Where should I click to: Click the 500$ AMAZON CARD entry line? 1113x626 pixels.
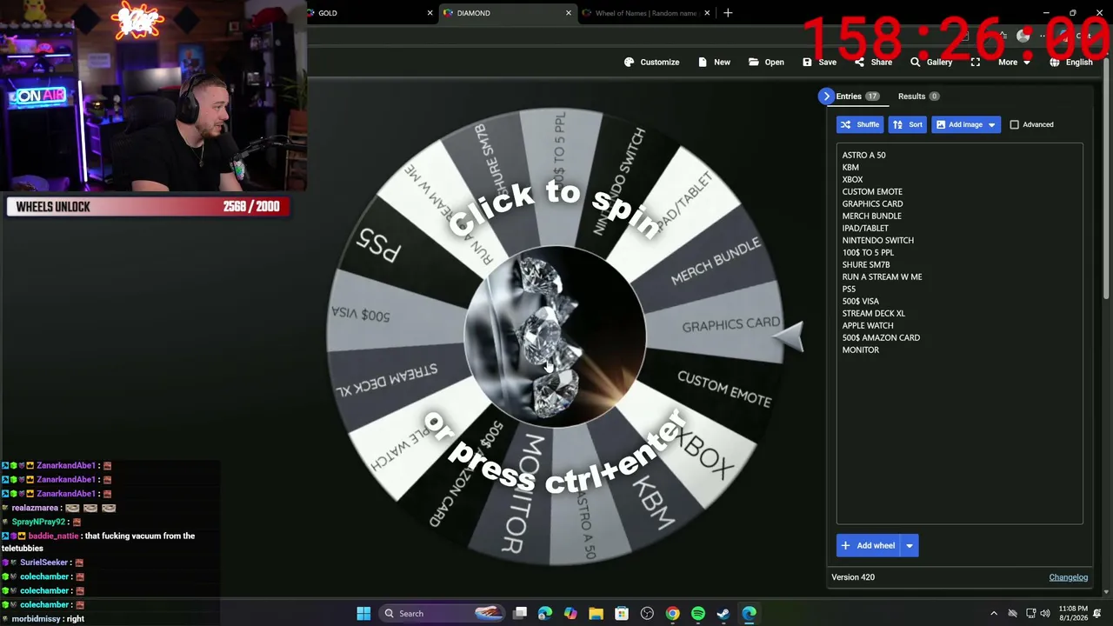(x=881, y=337)
